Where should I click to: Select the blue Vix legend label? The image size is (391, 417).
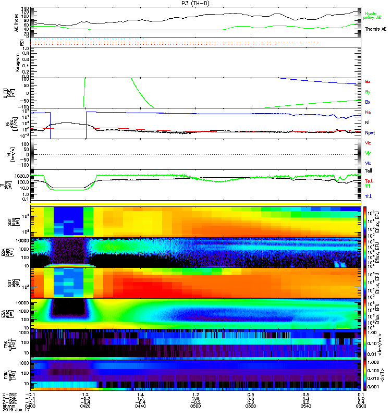click(368, 163)
